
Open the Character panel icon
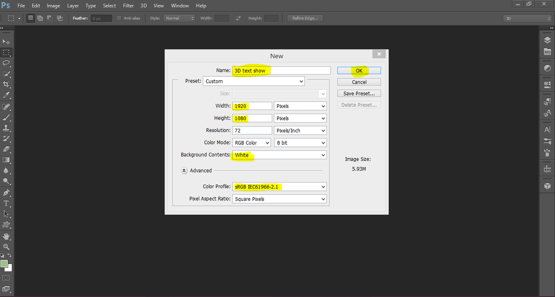click(547, 130)
